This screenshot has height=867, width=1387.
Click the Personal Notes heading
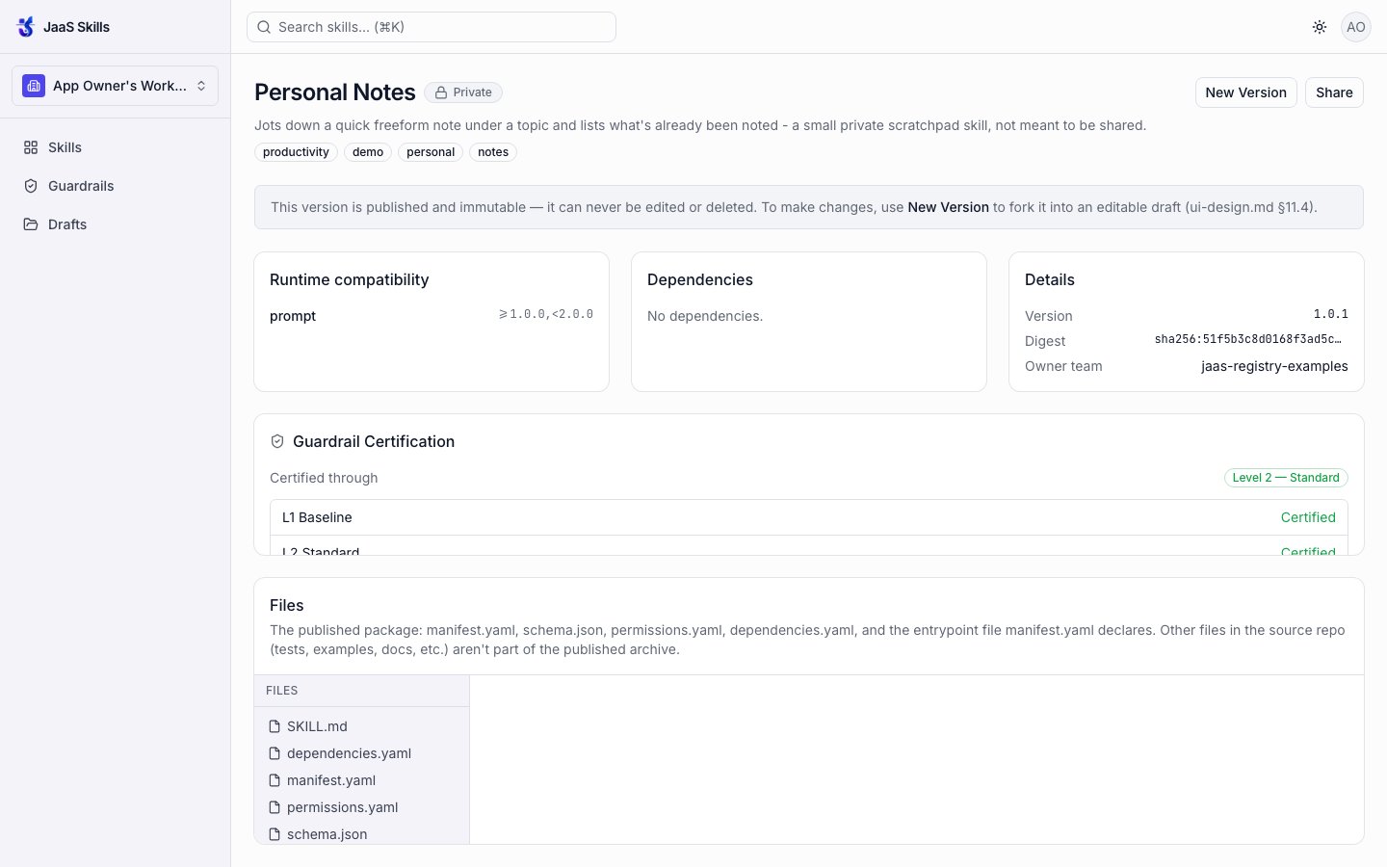pyautogui.click(x=335, y=92)
